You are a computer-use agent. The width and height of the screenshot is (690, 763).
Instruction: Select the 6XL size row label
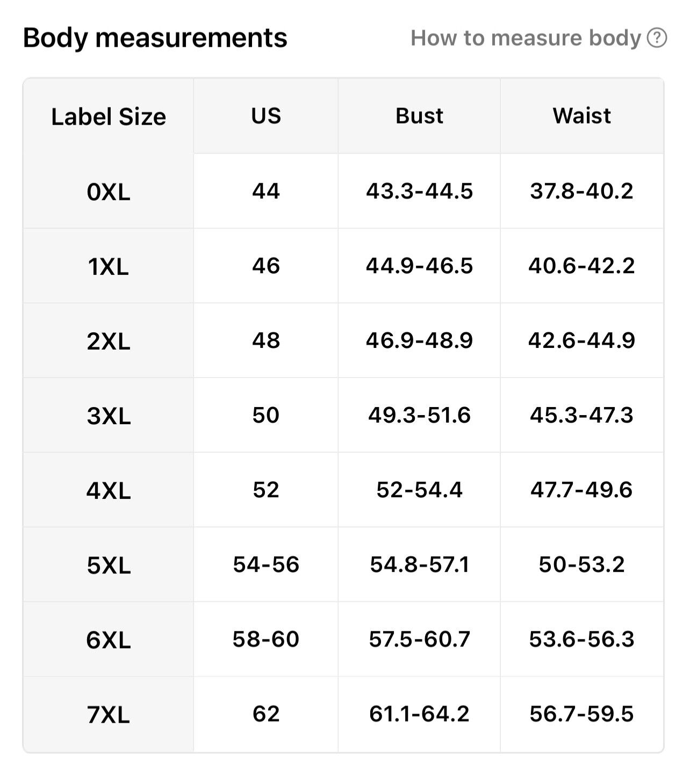[x=109, y=640]
